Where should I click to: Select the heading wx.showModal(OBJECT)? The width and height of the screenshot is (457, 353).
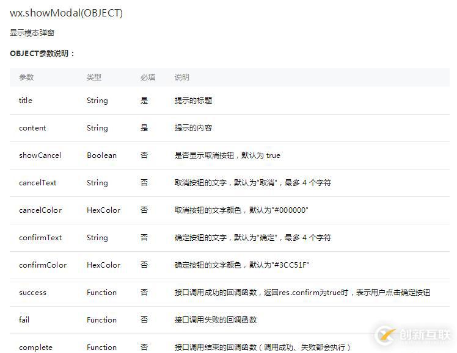coord(66,13)
